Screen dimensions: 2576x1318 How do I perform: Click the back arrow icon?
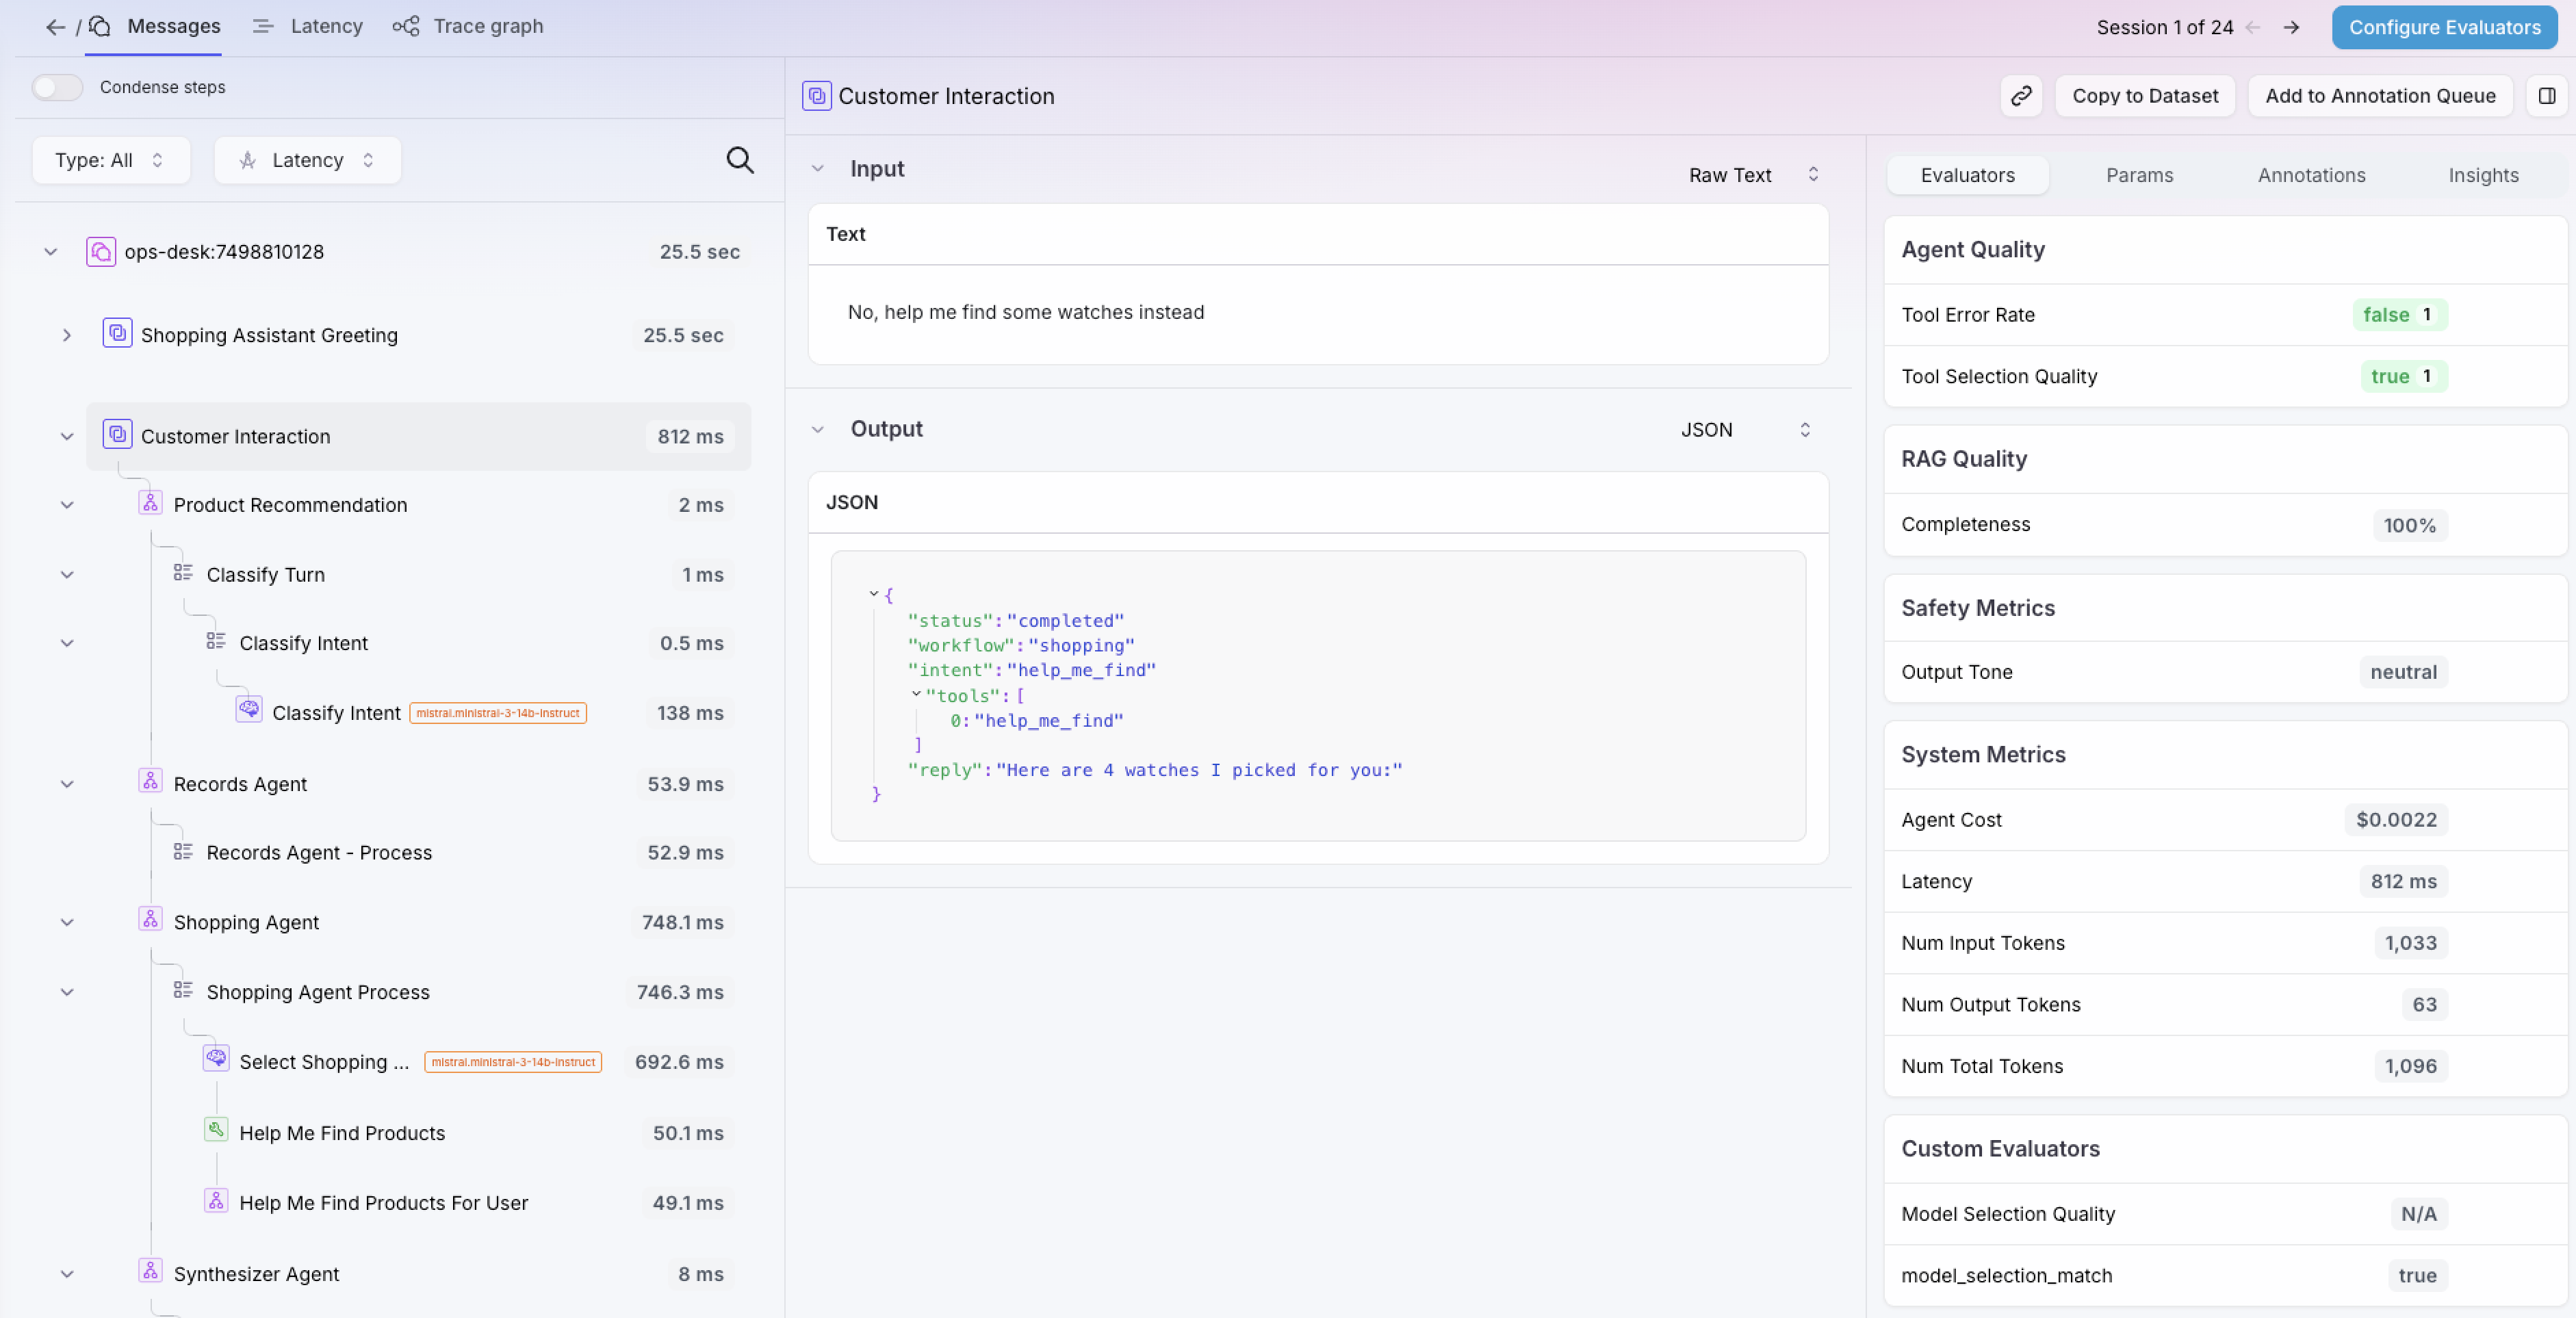pos(55,27)
